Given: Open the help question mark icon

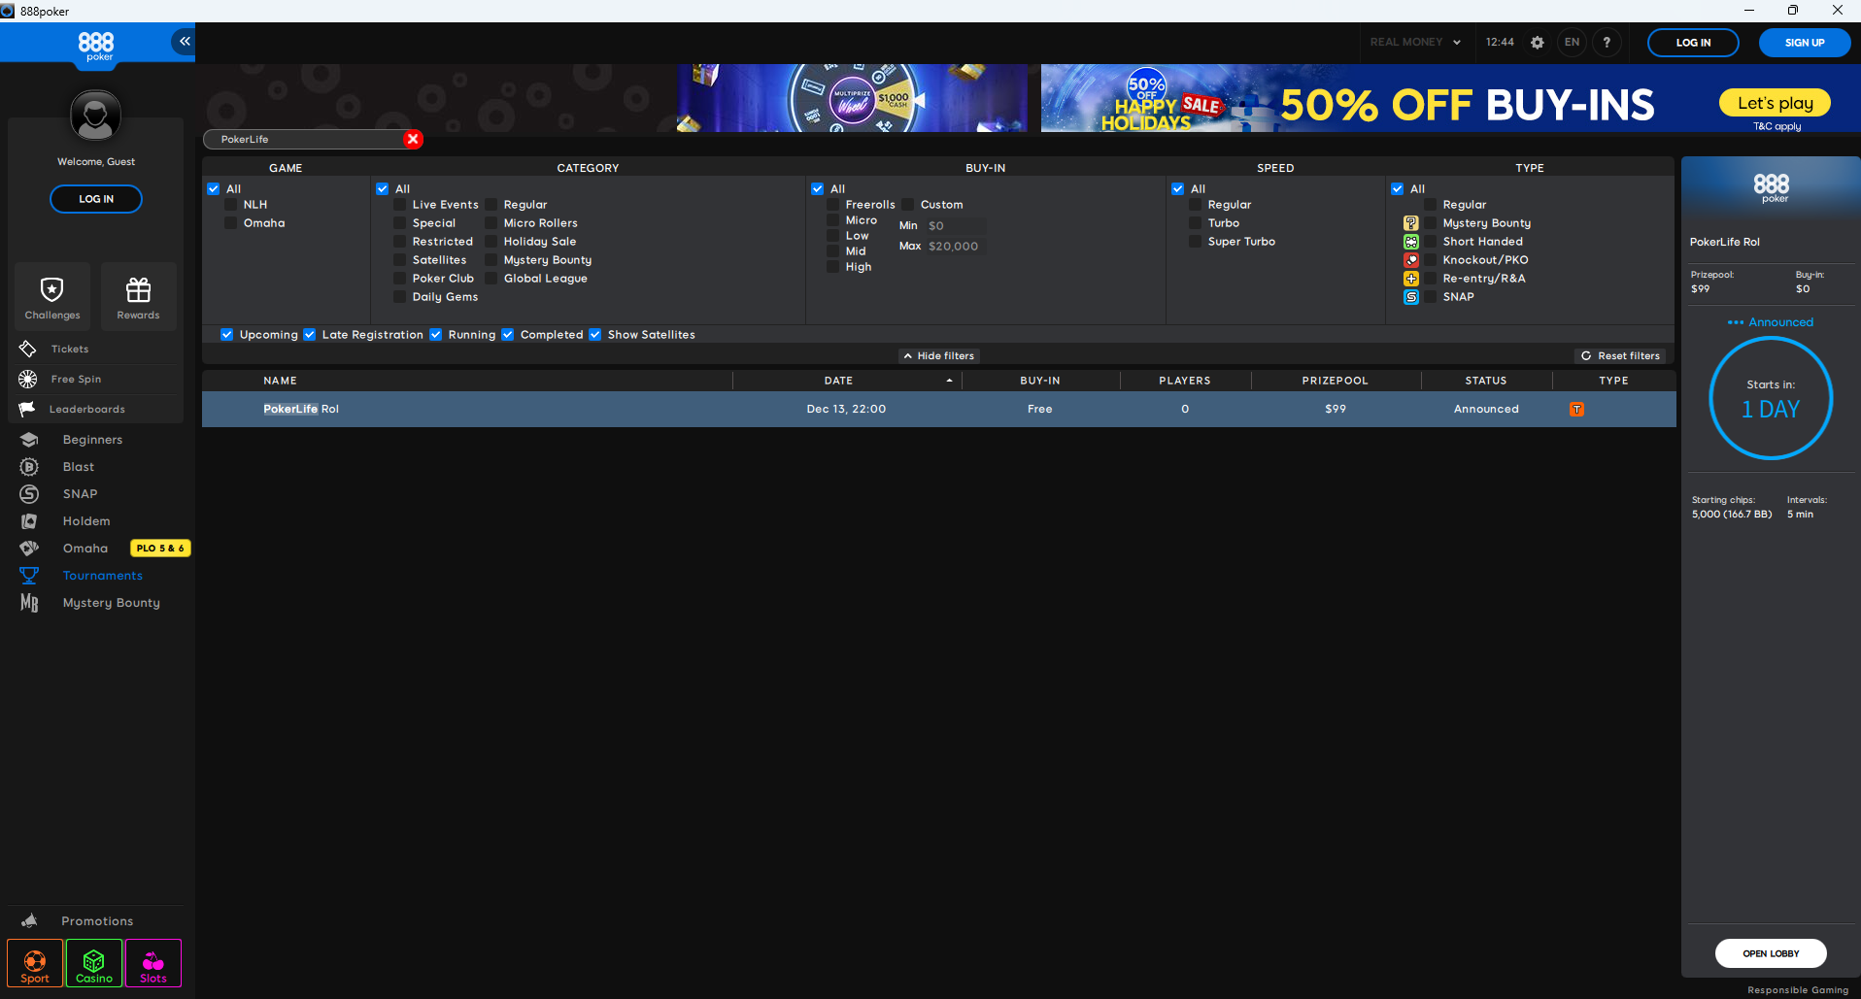Looking at the screenshot, I should [x=1607, y=42].
